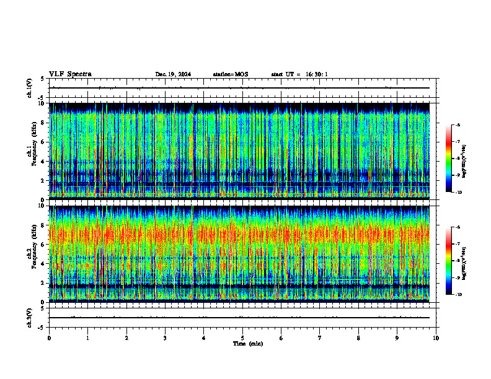Click the ch.2 color bar log(PSD) label

464,264
